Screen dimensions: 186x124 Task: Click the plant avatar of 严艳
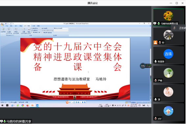pyautogui.click(x=168, y=73)
